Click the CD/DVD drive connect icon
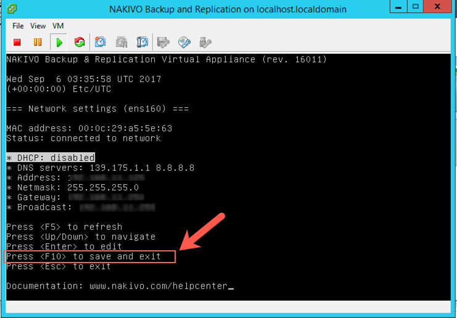This screenshot has width=457, height=318. (184, 43)
